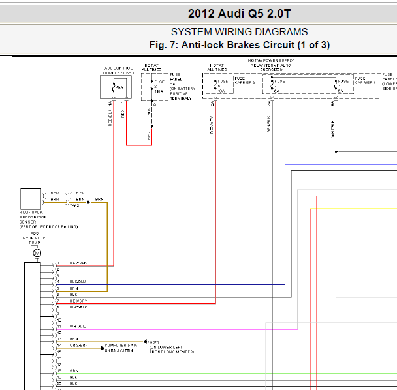The image size is (397, 390).
Task: Select "RED/BLK" wire label at pin 1
Action: click(x=78, y=263)
